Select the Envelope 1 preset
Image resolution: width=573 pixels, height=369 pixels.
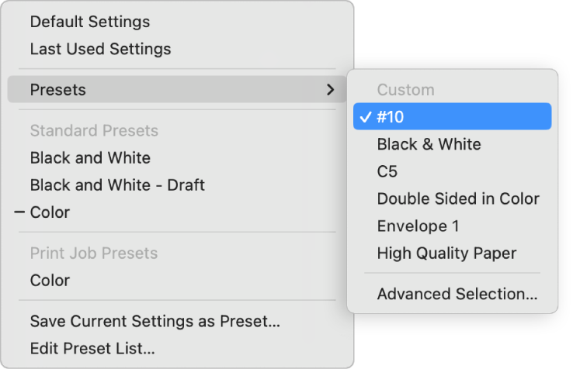[x=418, y=226]
